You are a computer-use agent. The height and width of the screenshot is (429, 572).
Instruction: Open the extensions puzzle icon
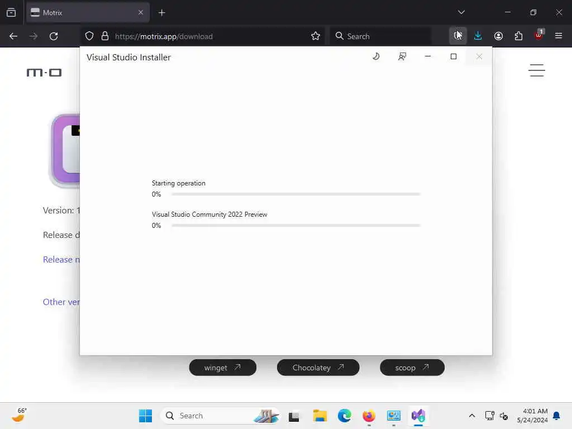coord(518,36)
